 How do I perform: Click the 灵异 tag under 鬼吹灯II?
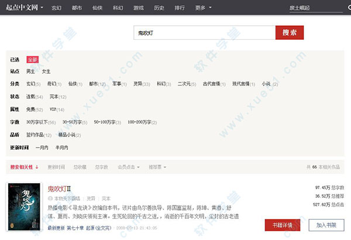point(91,198)
